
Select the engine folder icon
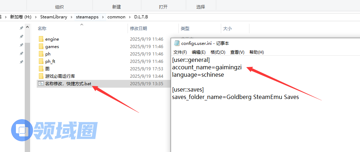coord(41,39)
